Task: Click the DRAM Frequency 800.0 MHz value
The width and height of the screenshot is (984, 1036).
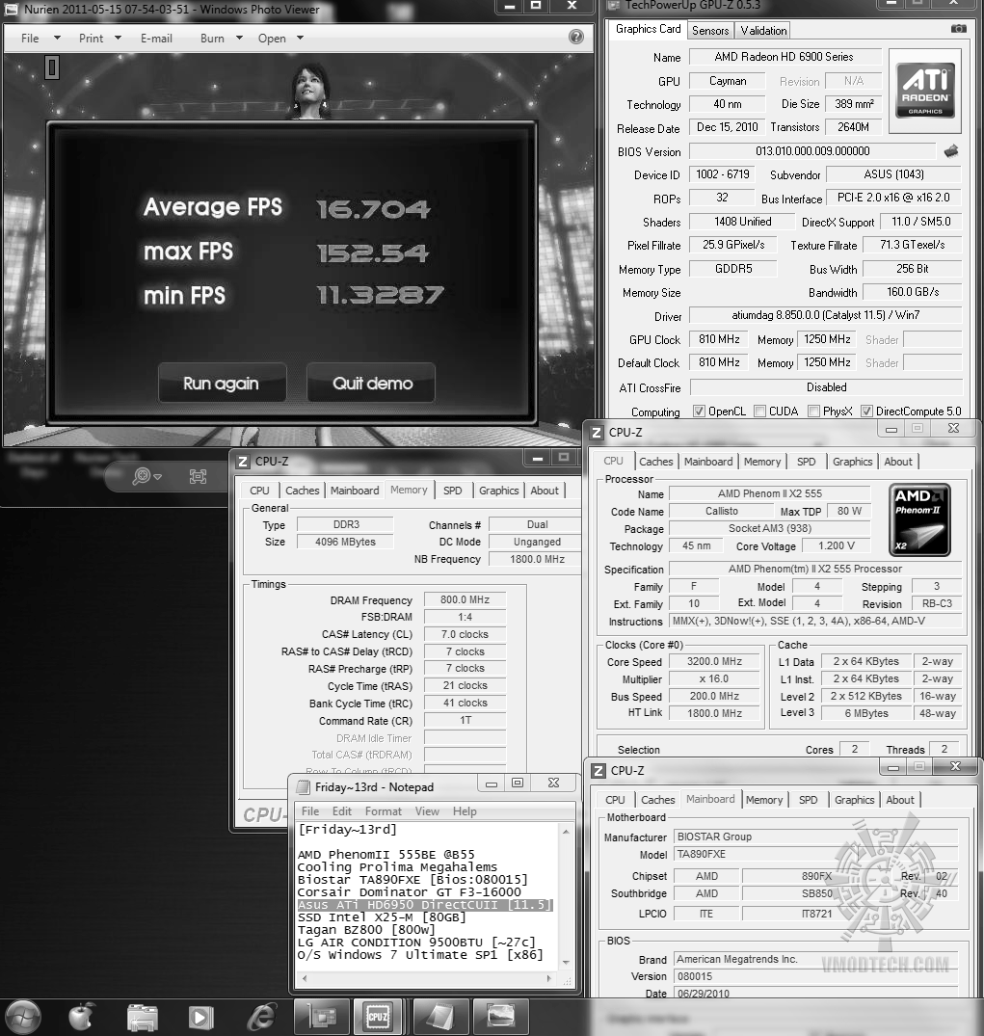Action: coord(465,599)
